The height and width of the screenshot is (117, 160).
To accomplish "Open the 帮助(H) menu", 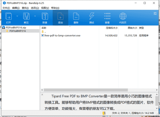I will coord(55,8).
